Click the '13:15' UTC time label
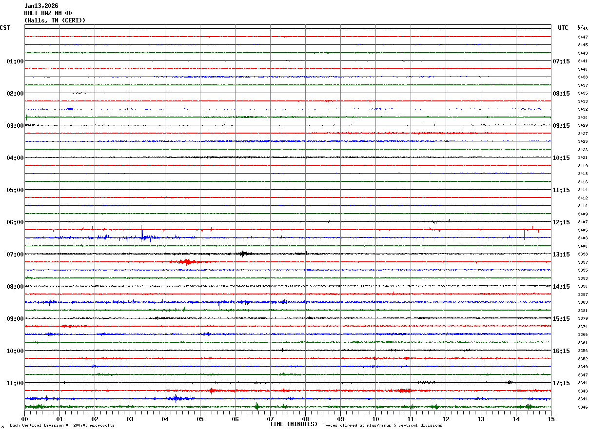The height and width of the screenshot is (432, 590). coord(561,255)
